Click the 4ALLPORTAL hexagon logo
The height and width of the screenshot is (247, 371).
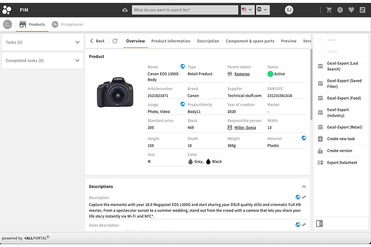pyautogui.click(x=7, y=10)
